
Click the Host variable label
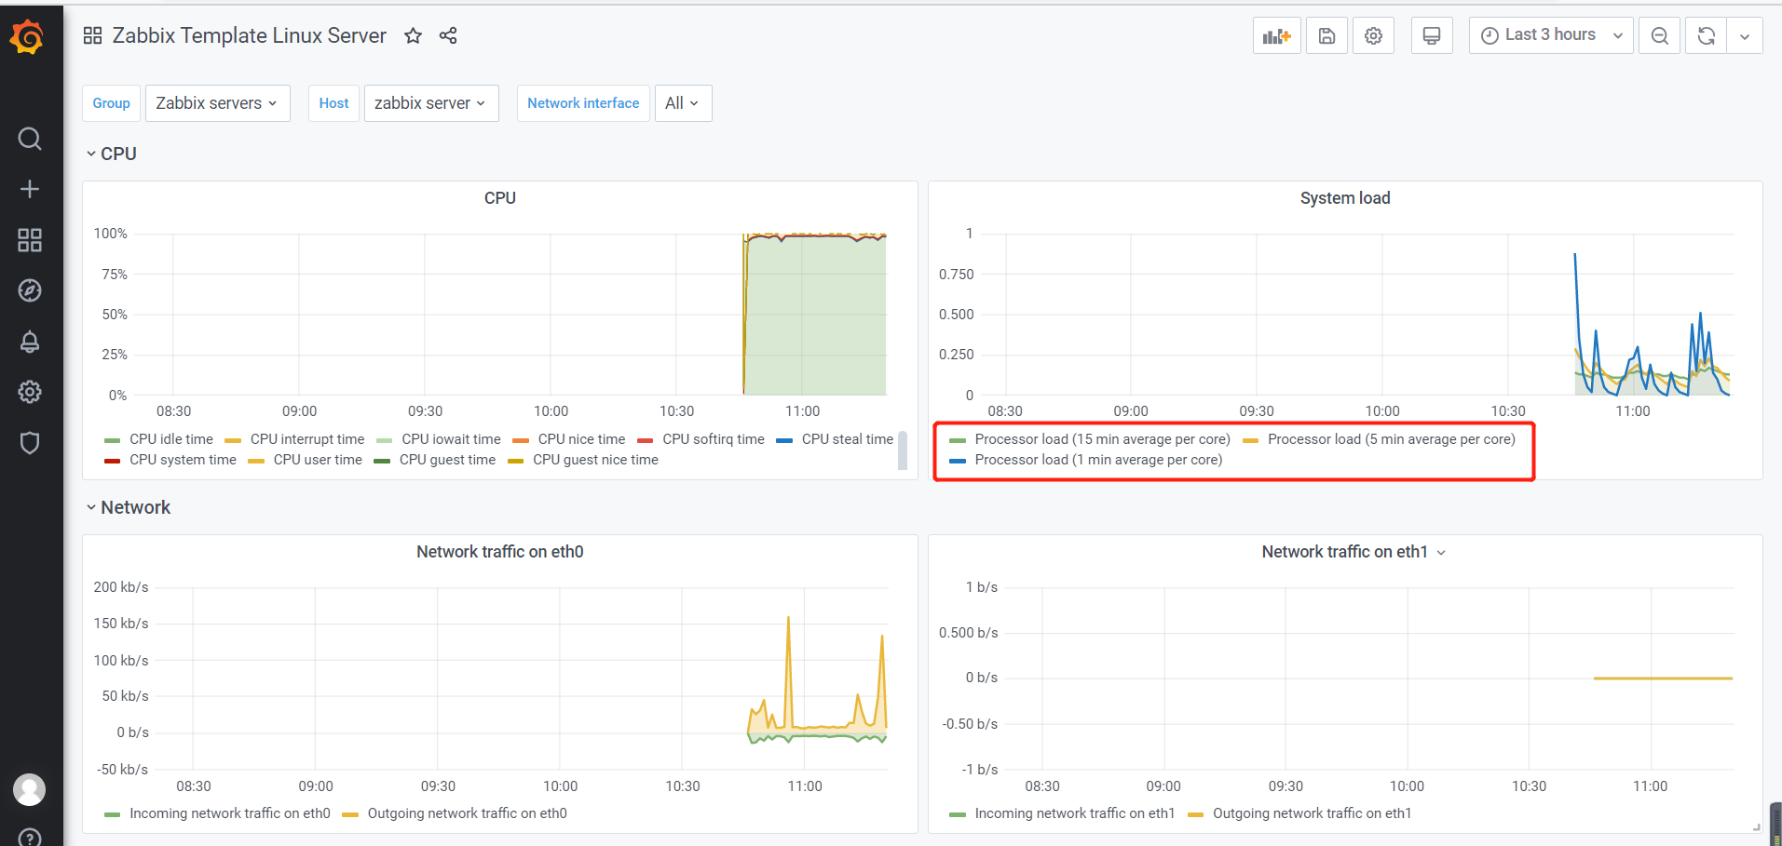[333, 103]
